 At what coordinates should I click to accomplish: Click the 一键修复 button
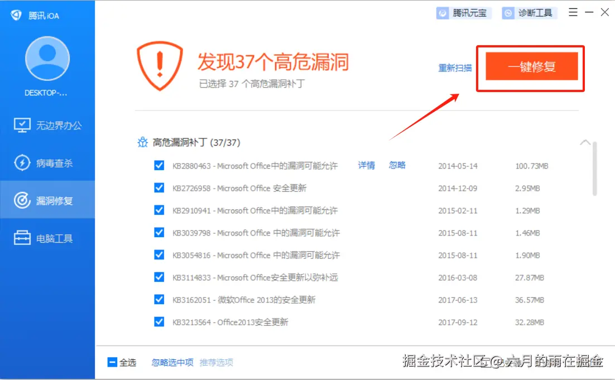tap(531, 66)
